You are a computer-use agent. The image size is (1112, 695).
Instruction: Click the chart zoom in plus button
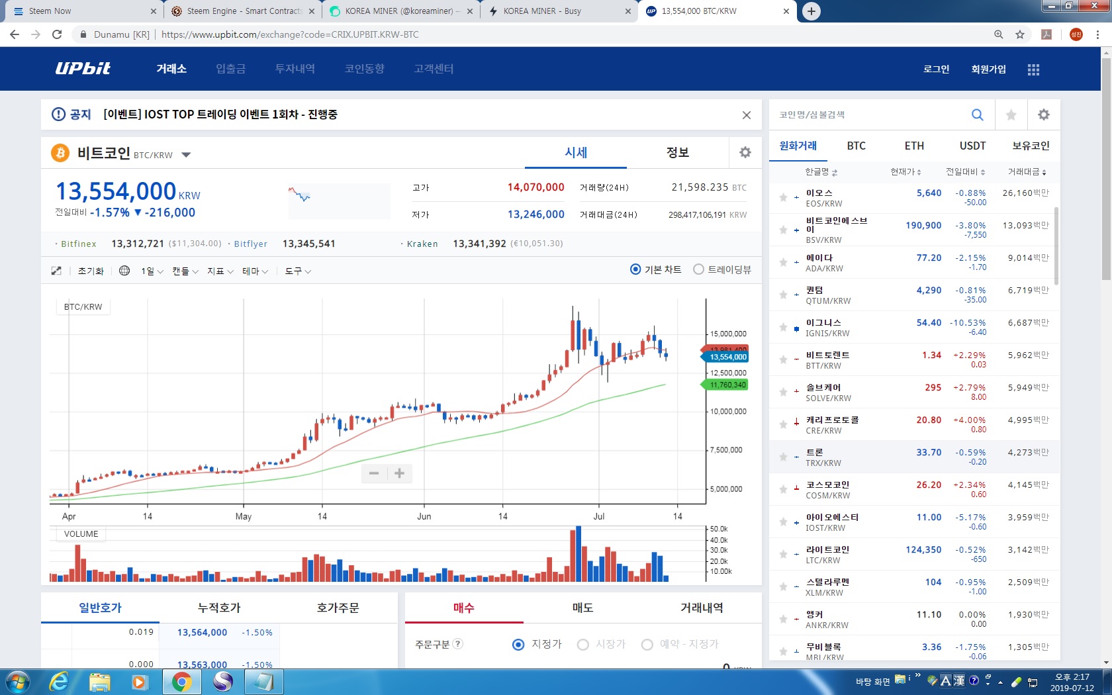point(399,473)
